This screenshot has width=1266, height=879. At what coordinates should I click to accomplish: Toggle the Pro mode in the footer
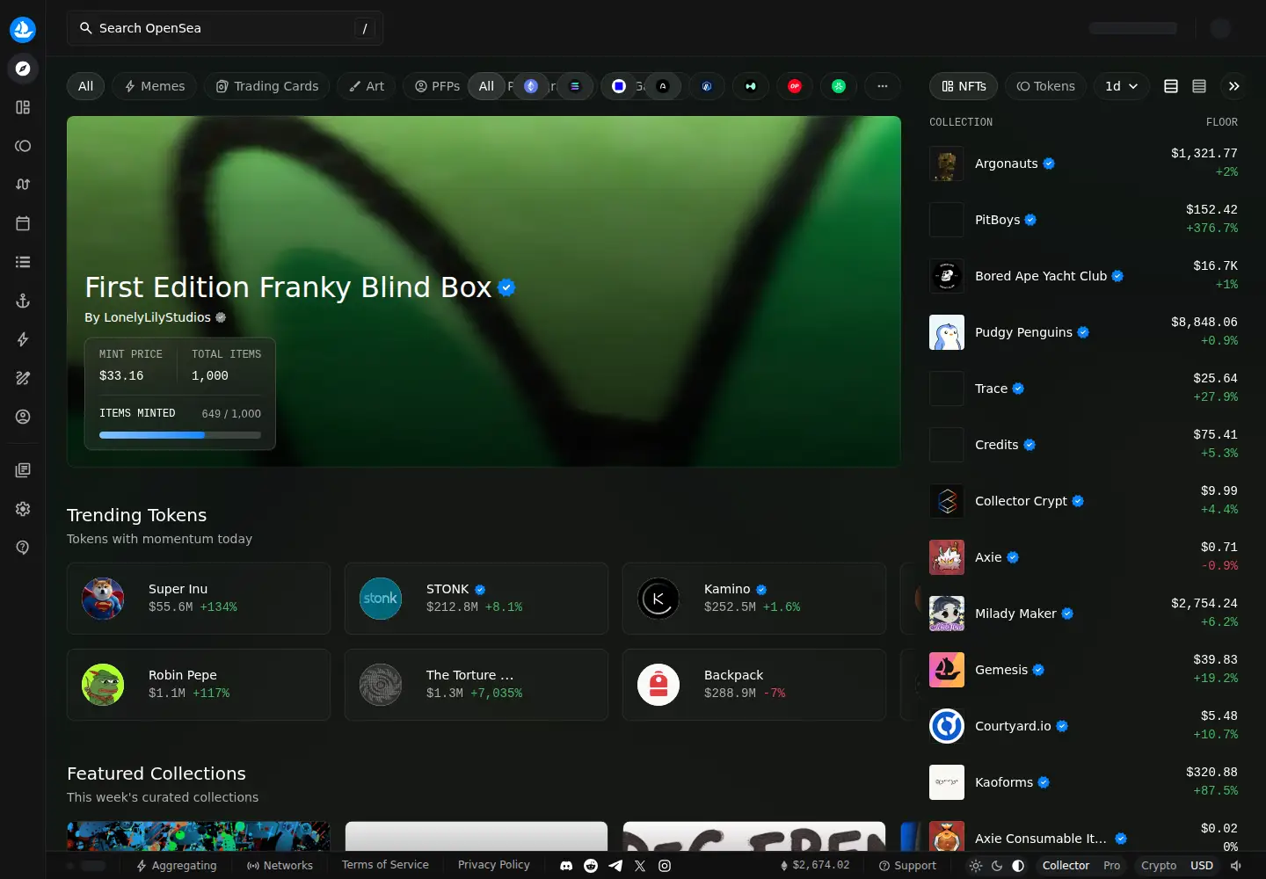(1112, 866)
